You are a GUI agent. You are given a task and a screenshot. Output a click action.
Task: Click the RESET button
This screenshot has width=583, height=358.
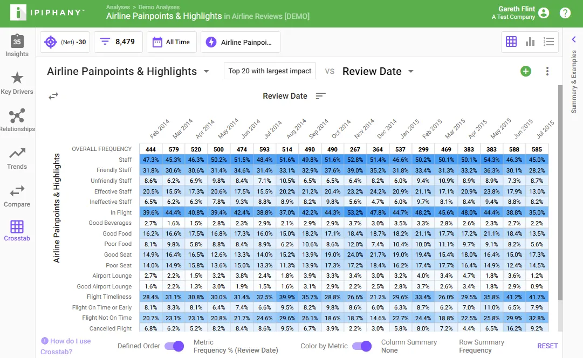coord(547,346)
